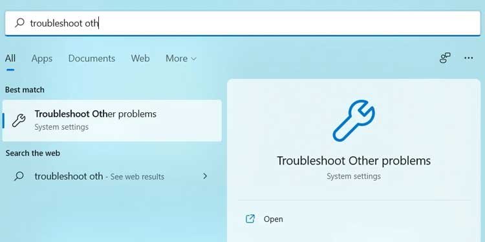The width and height of the screenshot is (485, 242).
Task: Click the Search the web heading
Action: 33,153
